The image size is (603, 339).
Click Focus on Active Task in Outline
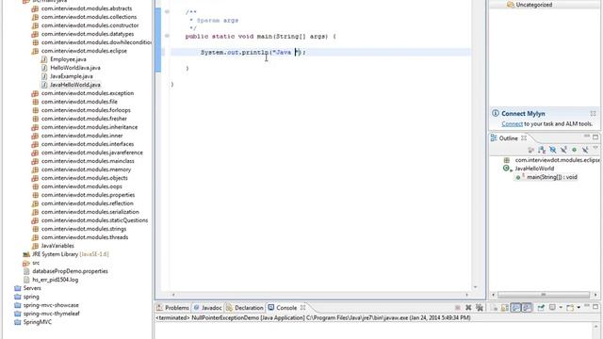coord(531,150)
